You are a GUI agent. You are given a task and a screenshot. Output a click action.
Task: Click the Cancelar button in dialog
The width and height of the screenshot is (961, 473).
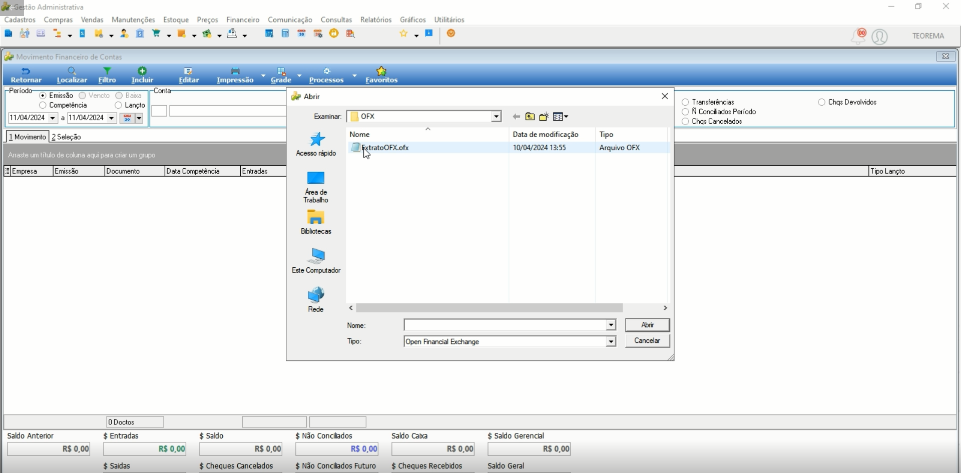pyautogui.click(x=647, y=341)
